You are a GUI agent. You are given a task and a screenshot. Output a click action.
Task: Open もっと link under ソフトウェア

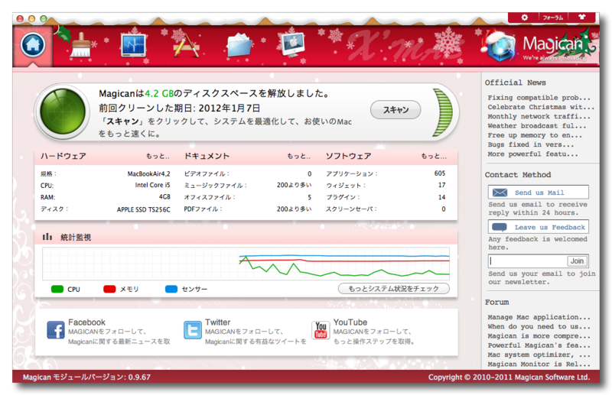click(434, 157)
